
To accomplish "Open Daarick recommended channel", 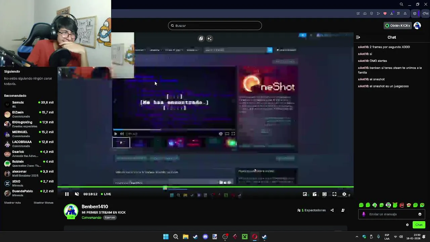I will 29,154.
